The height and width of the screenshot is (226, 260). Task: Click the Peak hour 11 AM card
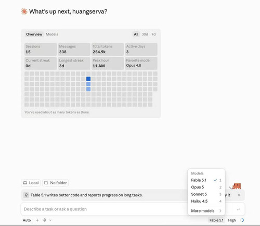108,64
